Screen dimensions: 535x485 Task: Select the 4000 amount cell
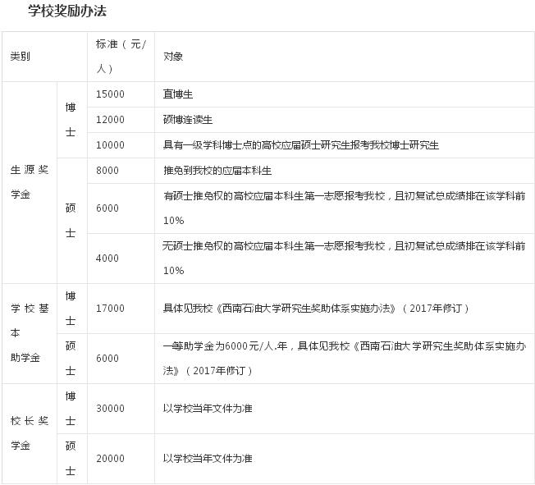pos(107,259)
